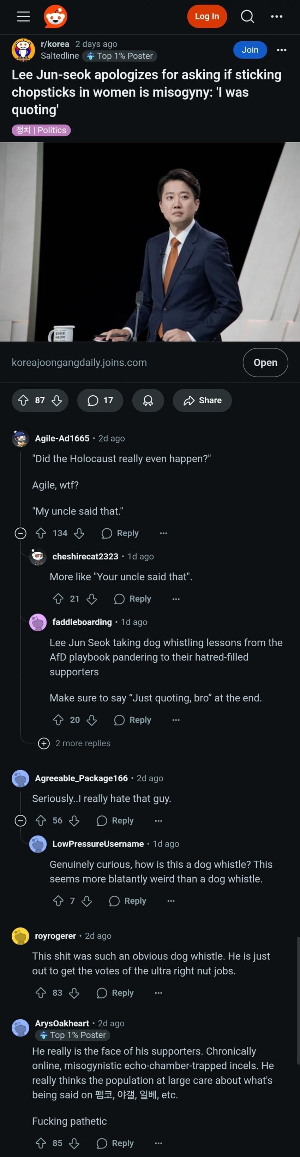Give an award to the post
The image size is (300, 1157).
(148, 400)
